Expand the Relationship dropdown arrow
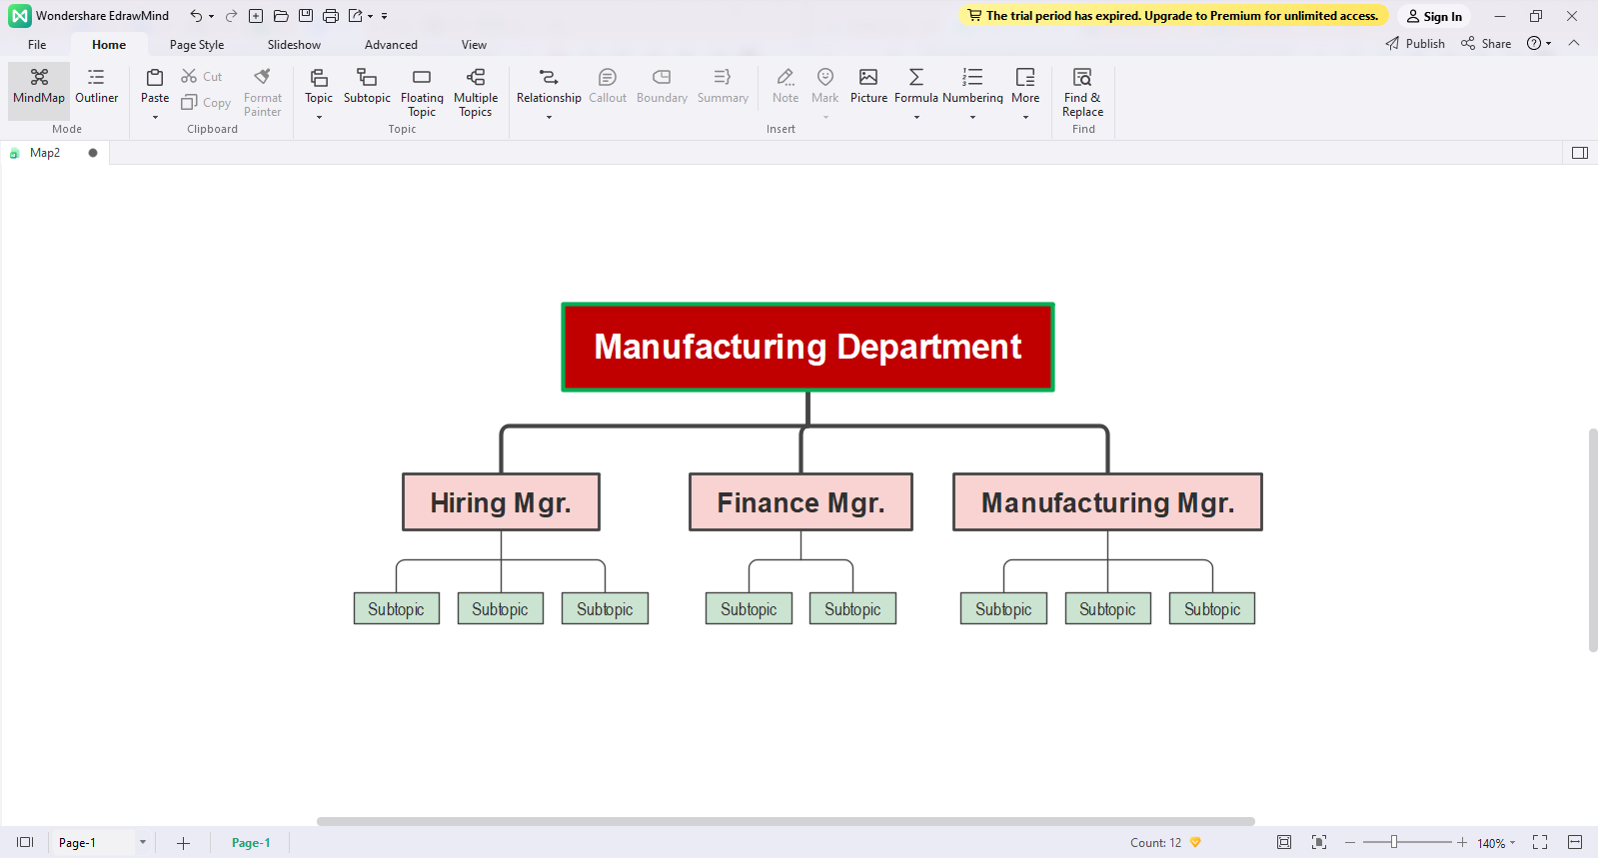Viewport: 1598px width, 858px height. point(549,117)
